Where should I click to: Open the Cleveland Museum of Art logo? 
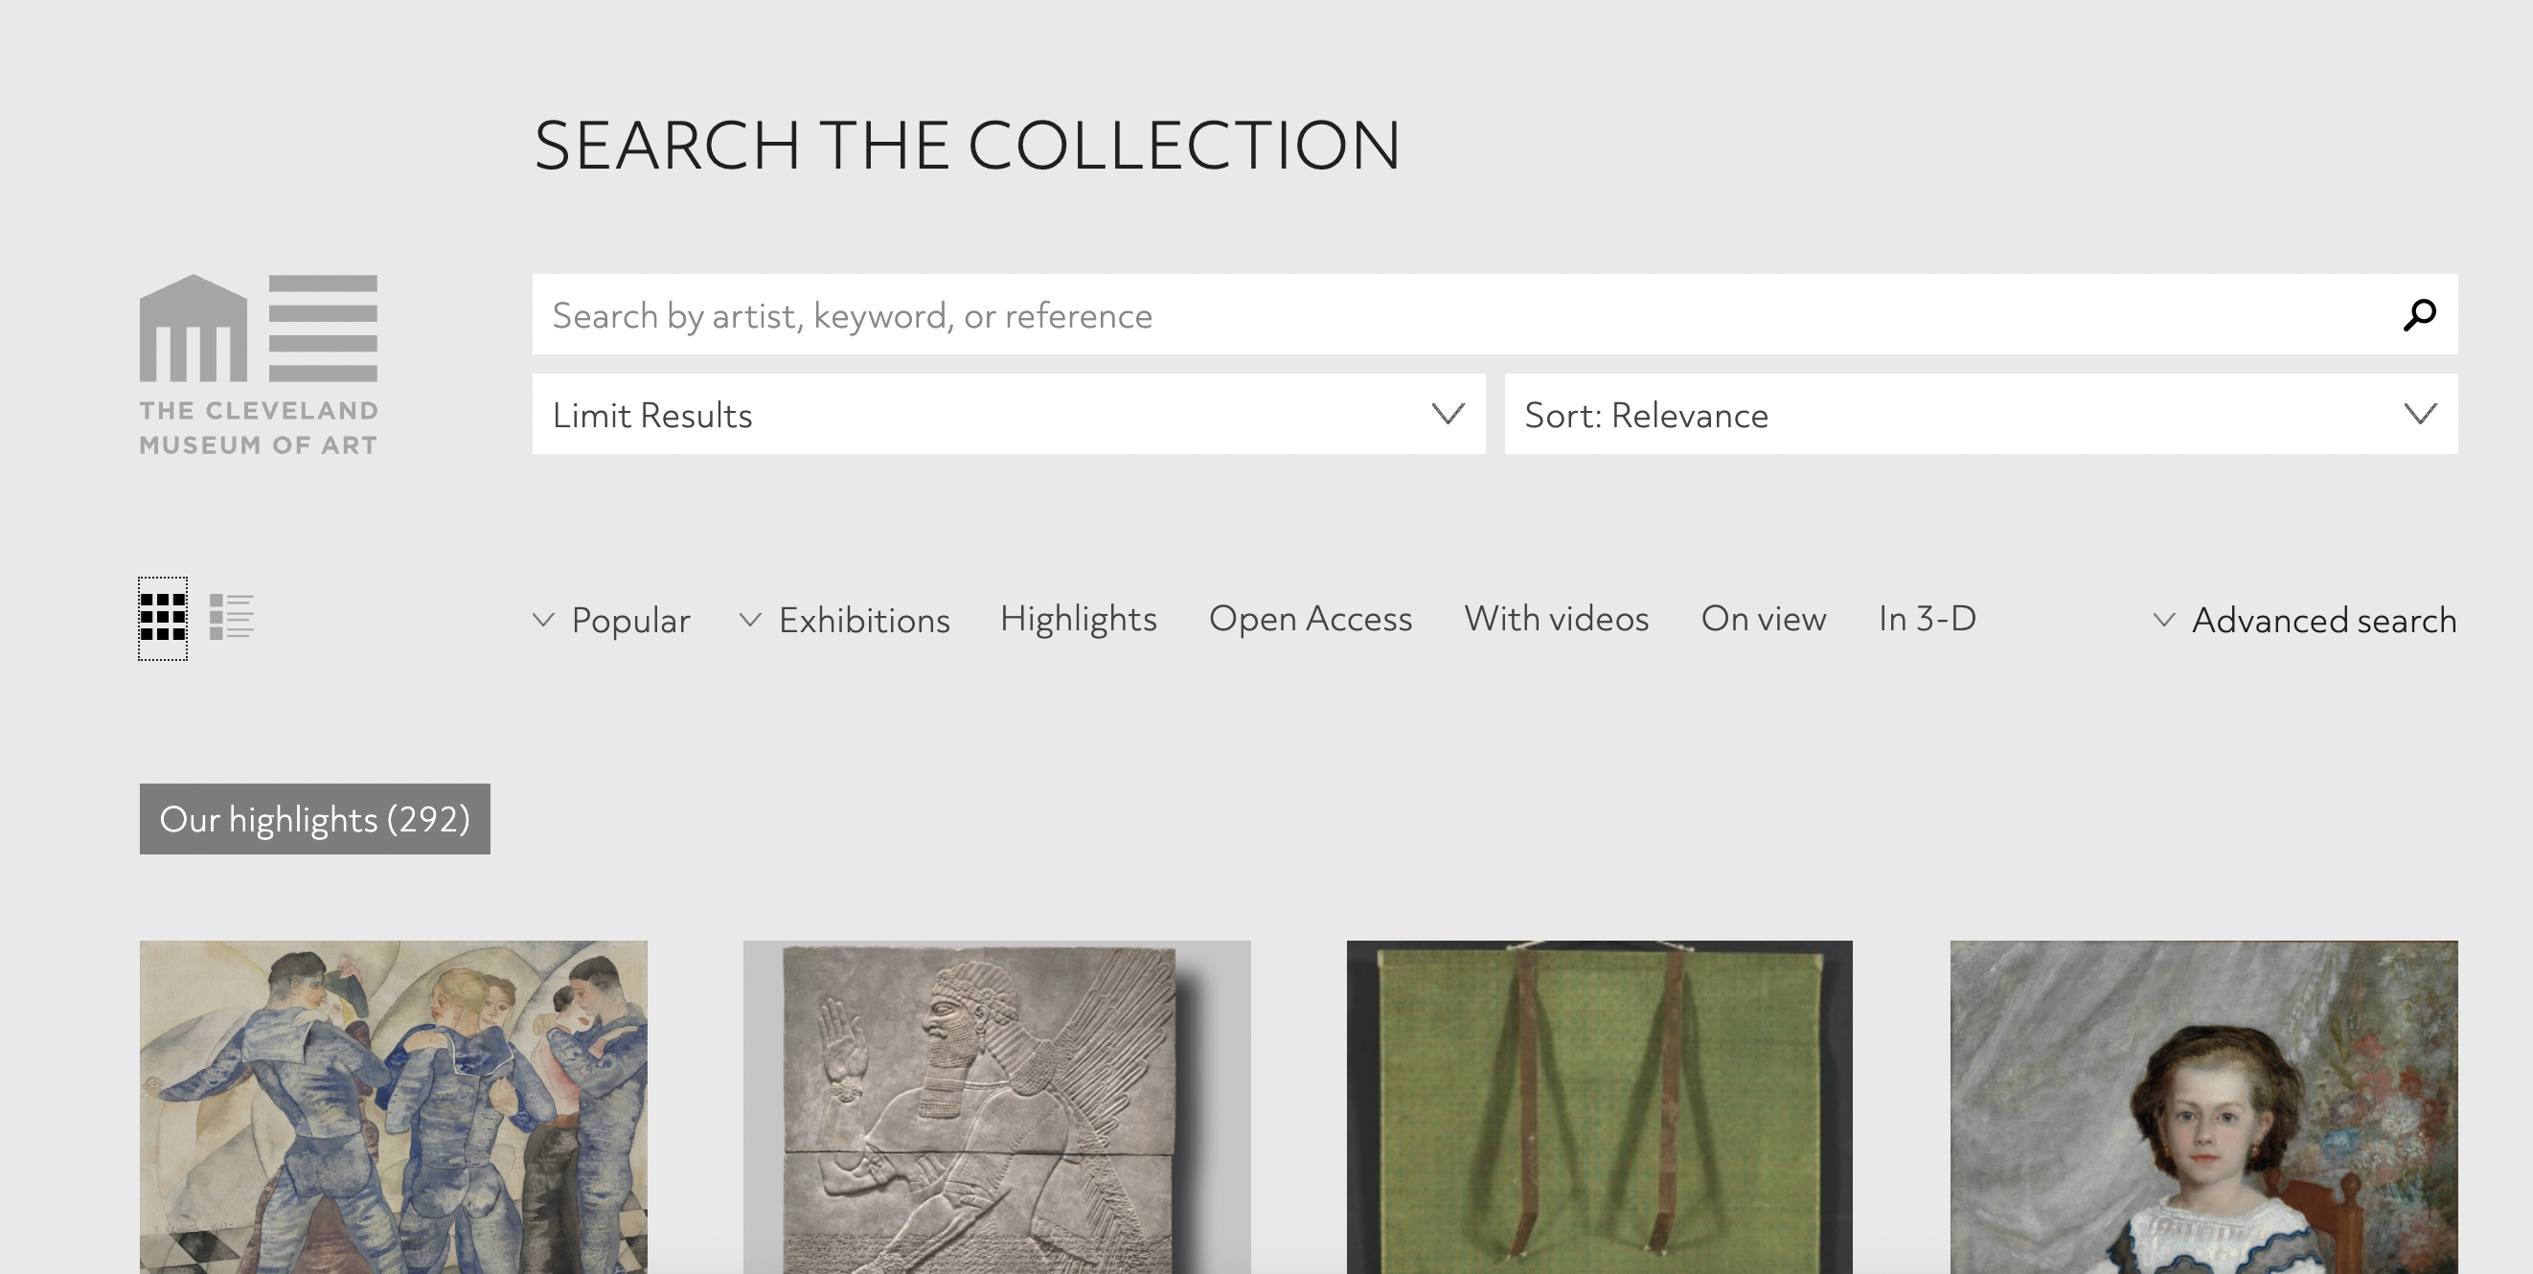[x=259, y=365]
